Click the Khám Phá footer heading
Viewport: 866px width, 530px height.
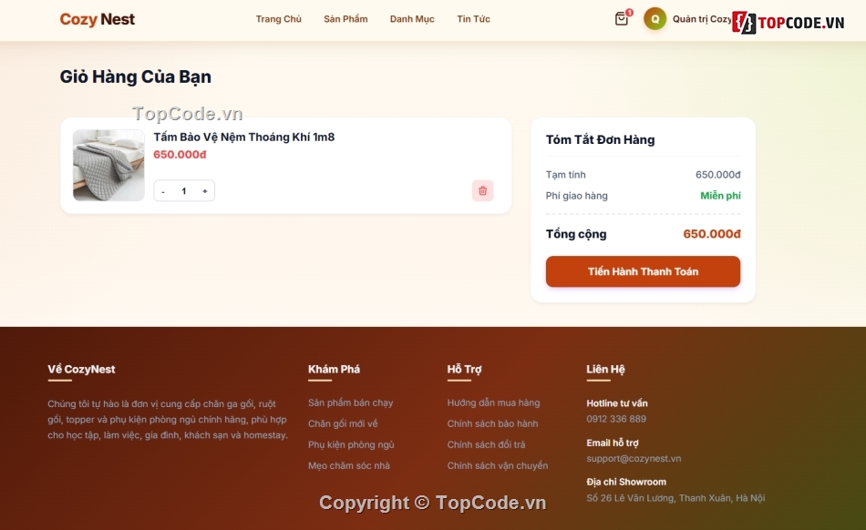[335, 369]
